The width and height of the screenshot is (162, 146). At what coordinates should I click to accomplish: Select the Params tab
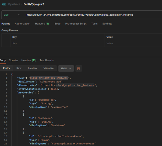pyautogui.click(x=6, y=24)
